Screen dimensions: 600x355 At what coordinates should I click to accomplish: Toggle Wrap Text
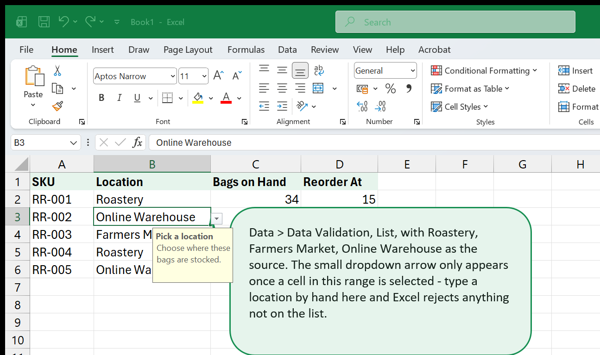click(x=319, y=70)
